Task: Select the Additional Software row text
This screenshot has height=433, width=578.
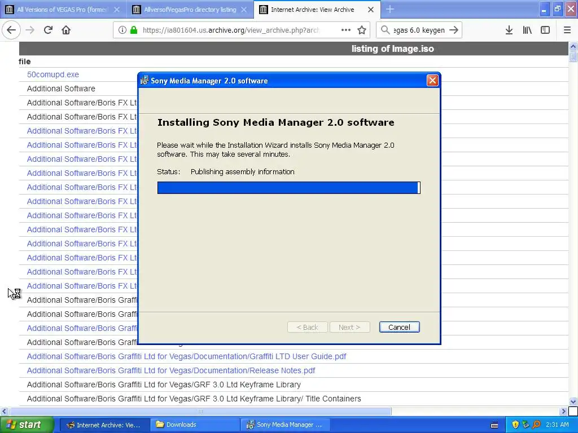Action: (x=61, y=89)
